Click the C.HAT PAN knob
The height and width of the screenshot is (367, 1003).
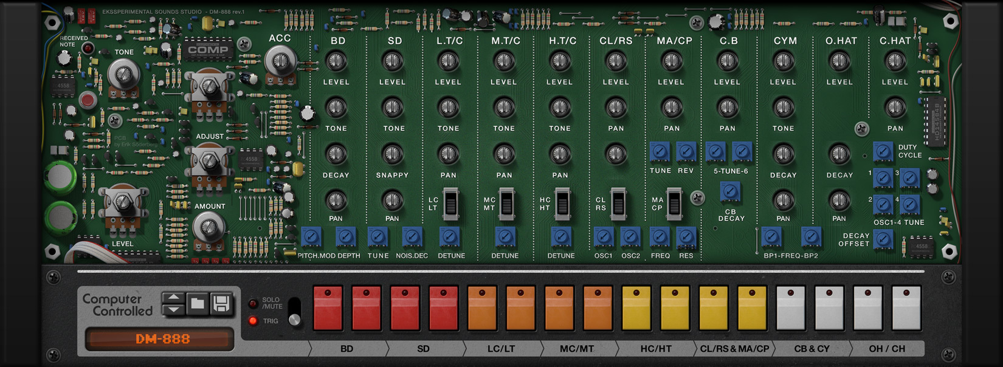pos(895,108)
